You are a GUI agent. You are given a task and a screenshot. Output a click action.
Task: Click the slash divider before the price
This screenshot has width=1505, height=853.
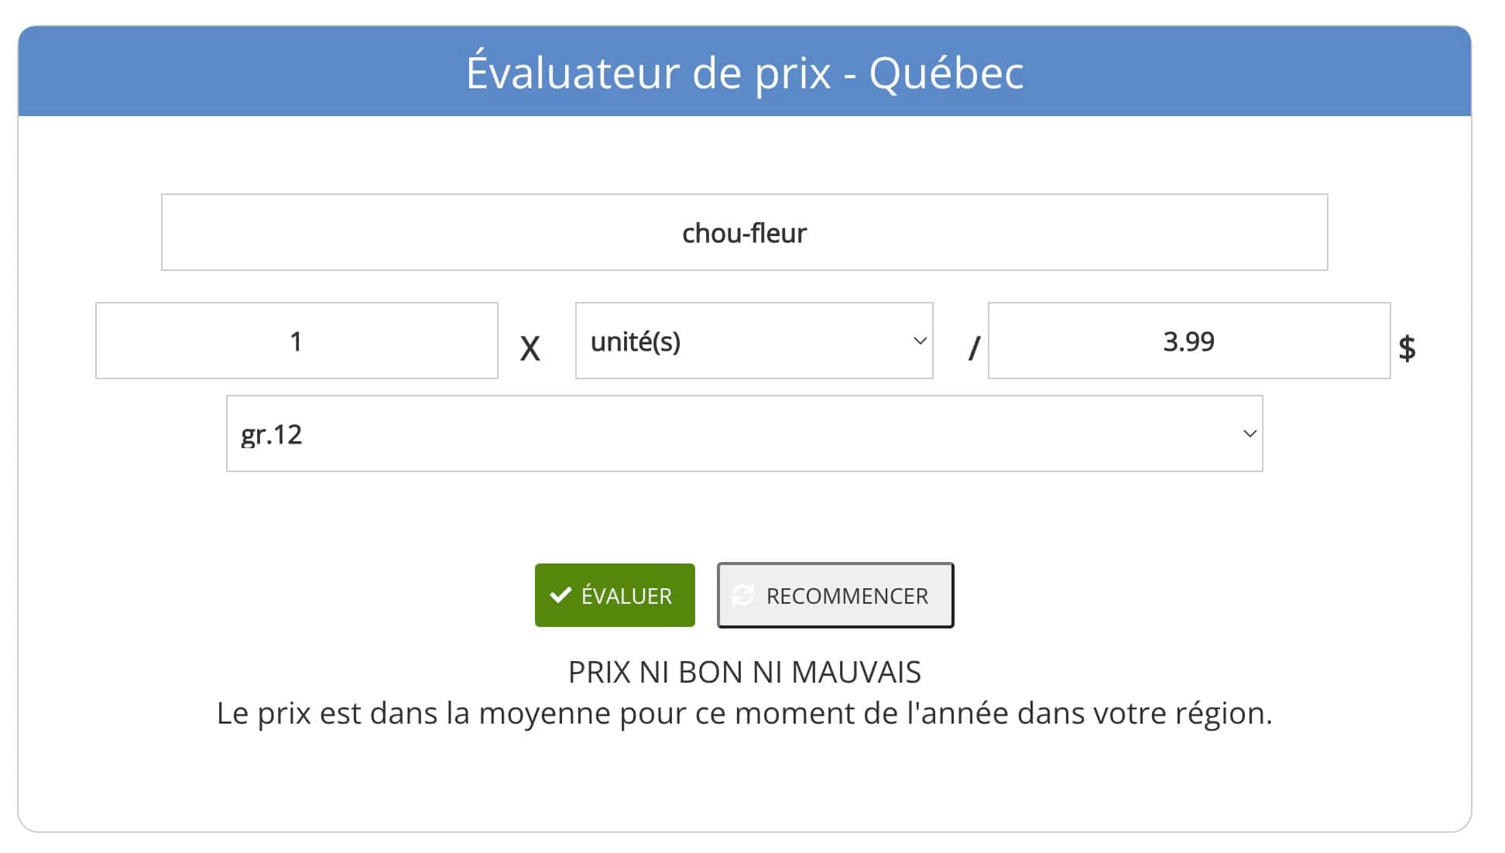[974, 349]
